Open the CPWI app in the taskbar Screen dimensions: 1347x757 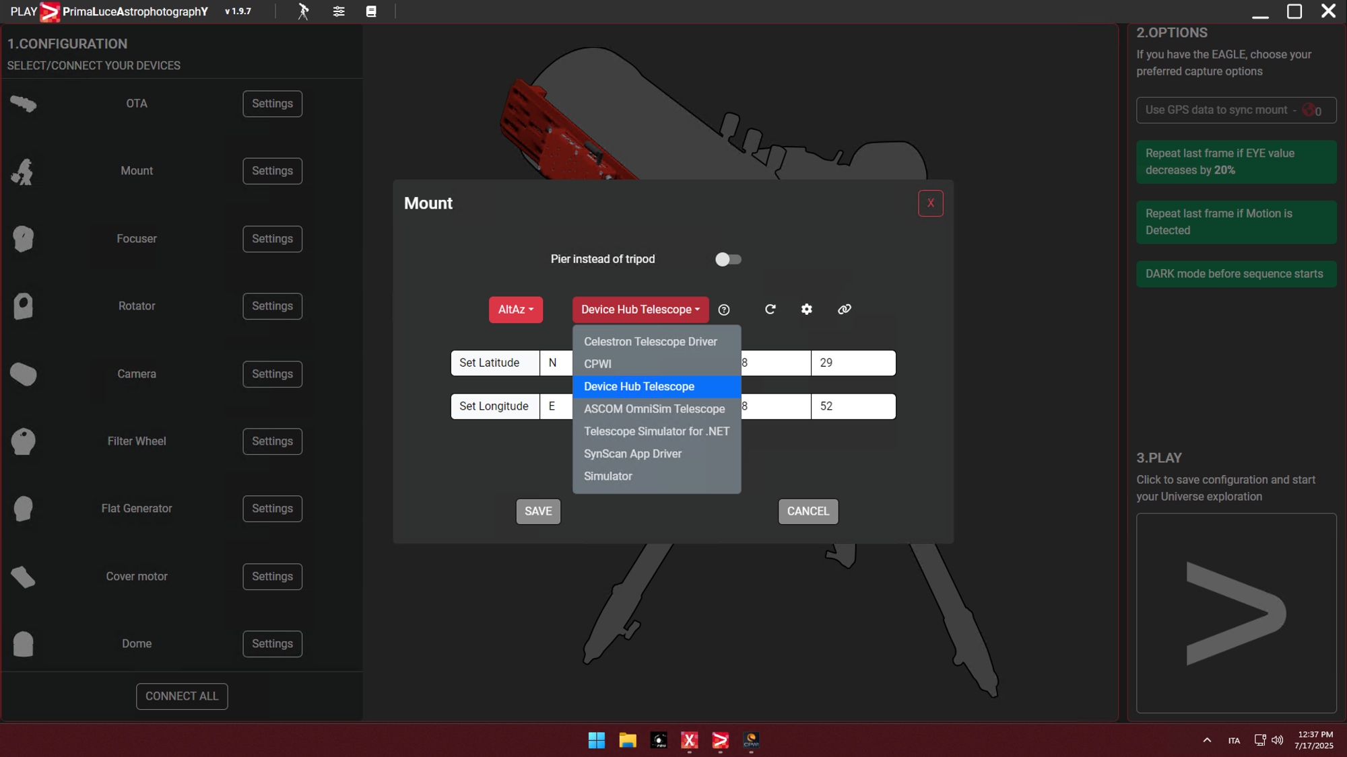(x=751, y=740)
